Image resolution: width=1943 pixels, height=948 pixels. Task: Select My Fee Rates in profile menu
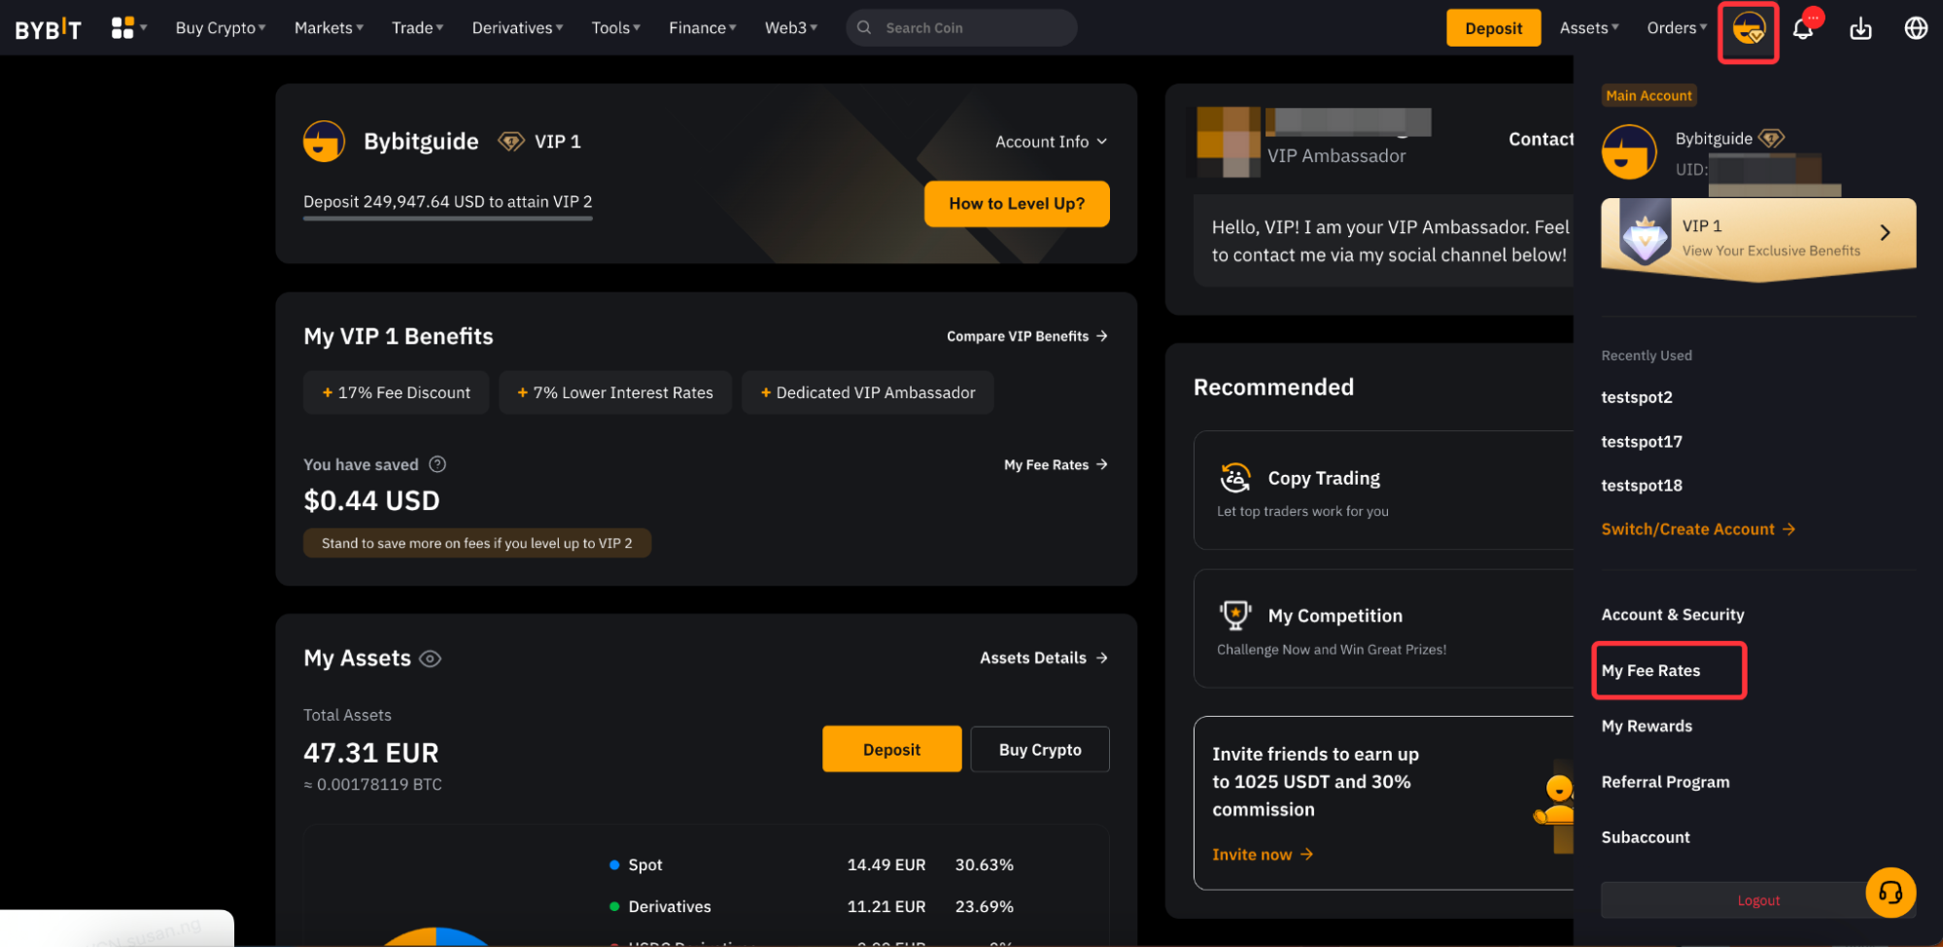pos(1650,670)
